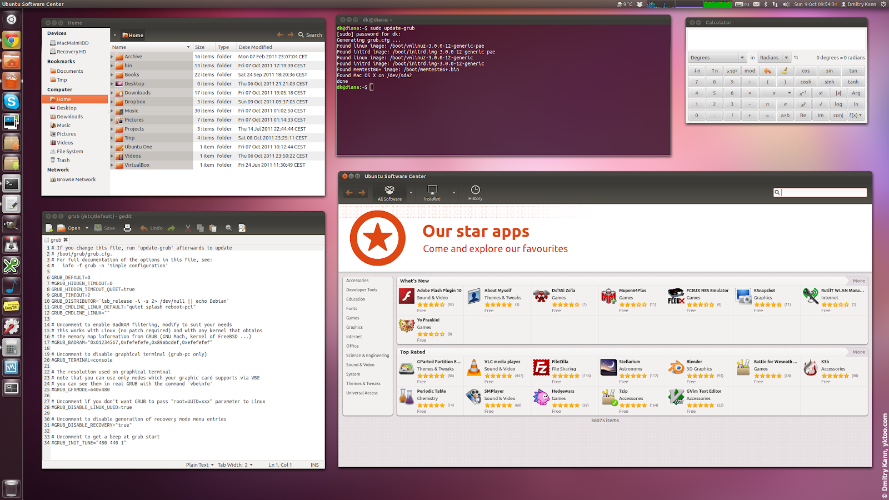889x500 pixels.
Task: Click the Redo arrow in gedit toolbar
Action: click(x=171, y=228)
